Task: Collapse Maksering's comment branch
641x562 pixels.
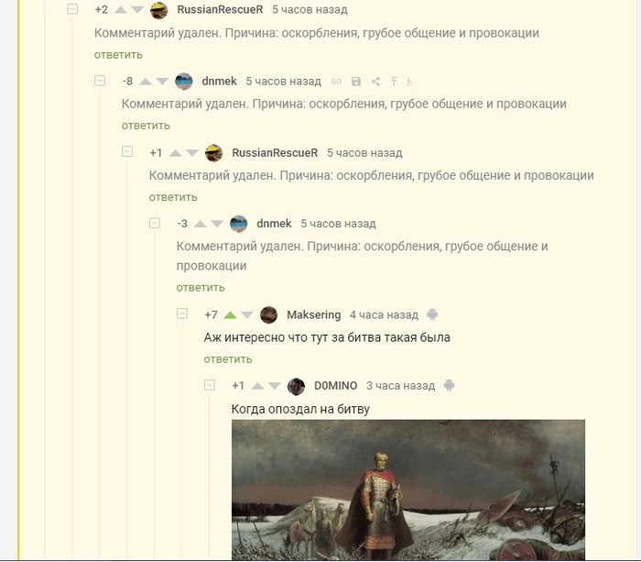Action: [182, 314]
